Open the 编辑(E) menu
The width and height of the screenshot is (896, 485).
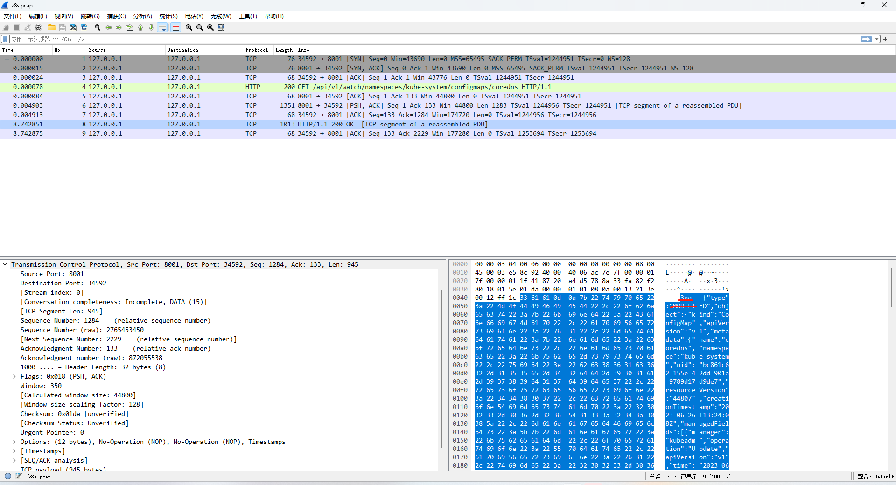point(38,16)
